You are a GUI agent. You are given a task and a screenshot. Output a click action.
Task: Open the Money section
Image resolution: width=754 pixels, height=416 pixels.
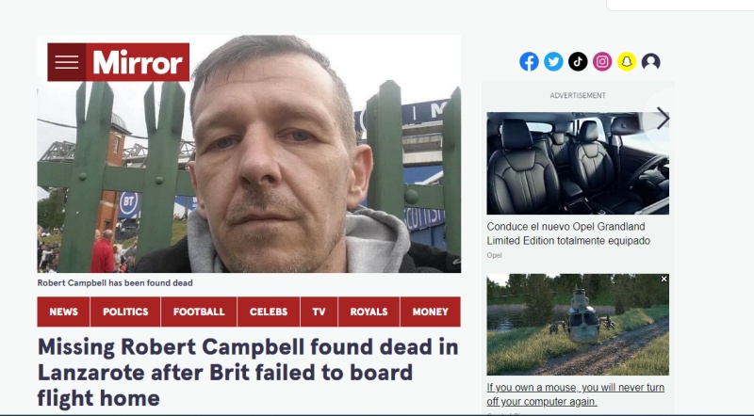pyautogui.click(x=431, y=312)
